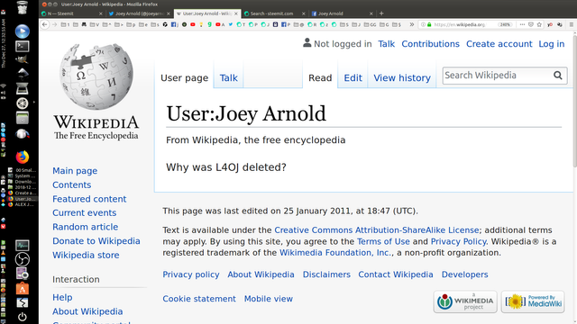Open Terms of Use link

pyautogui.click(x=383, y=242)
